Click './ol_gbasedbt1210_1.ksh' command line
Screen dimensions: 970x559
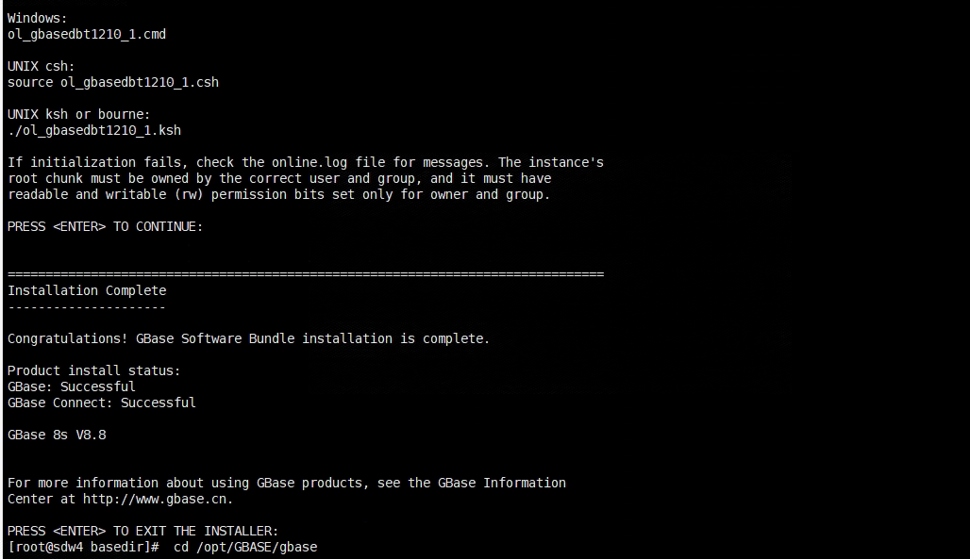pyautogui.click(x=94, y=131)
